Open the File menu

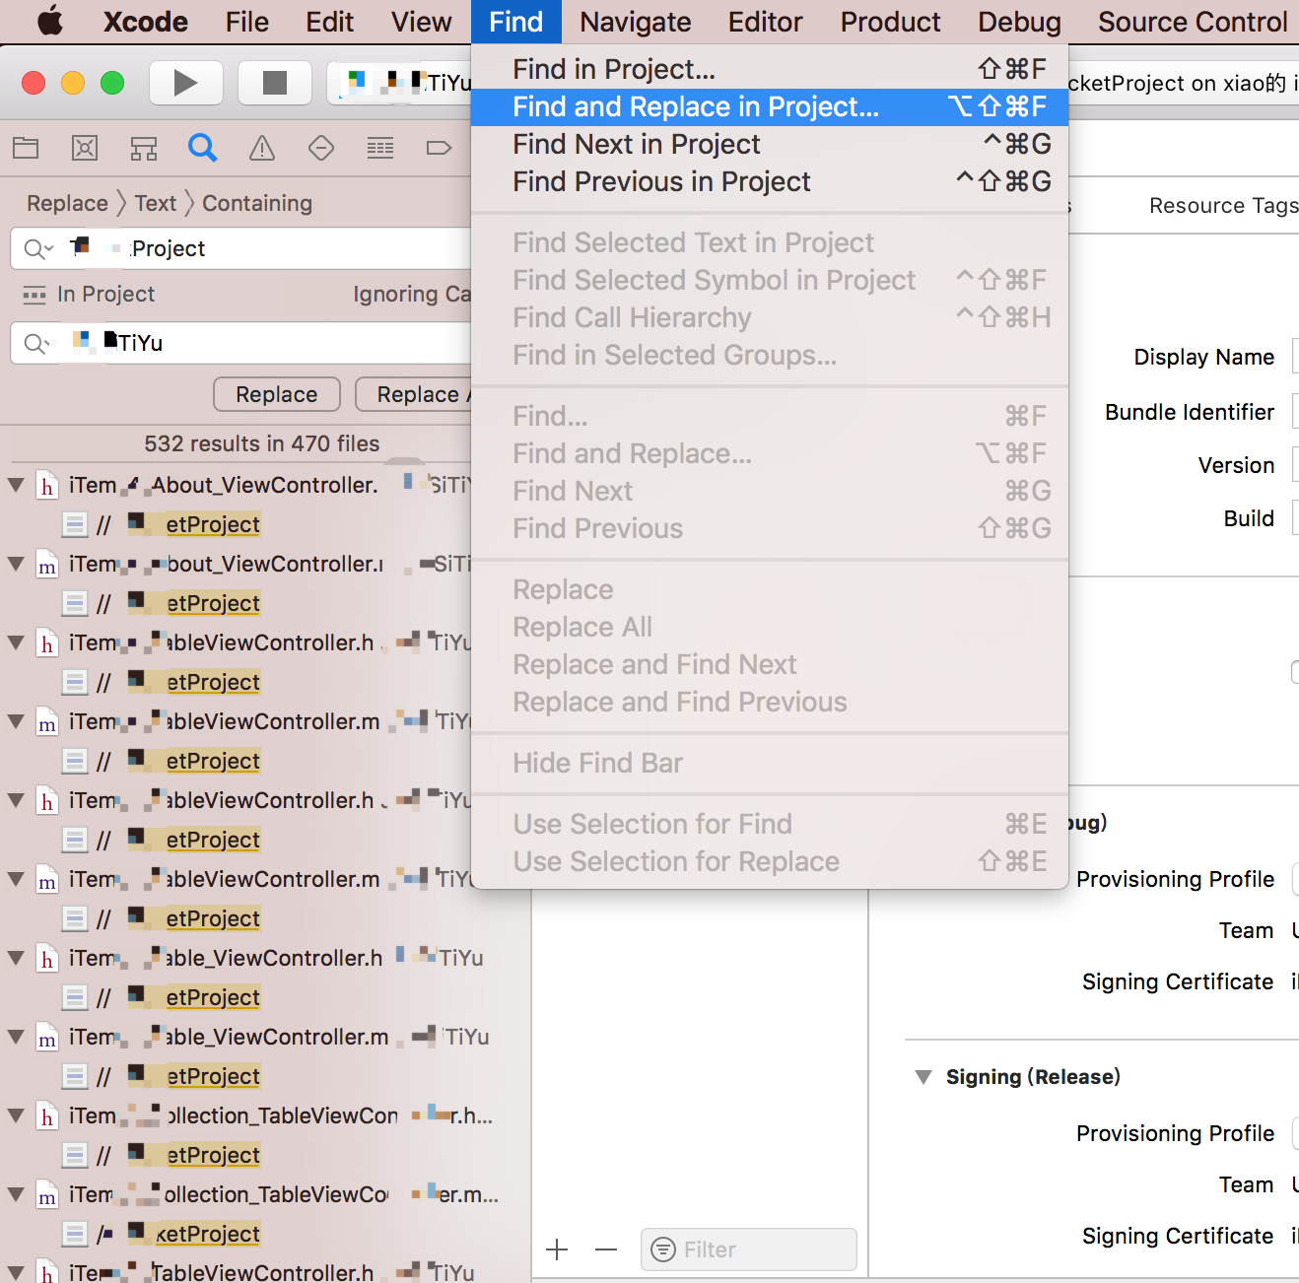pos(246,22)
